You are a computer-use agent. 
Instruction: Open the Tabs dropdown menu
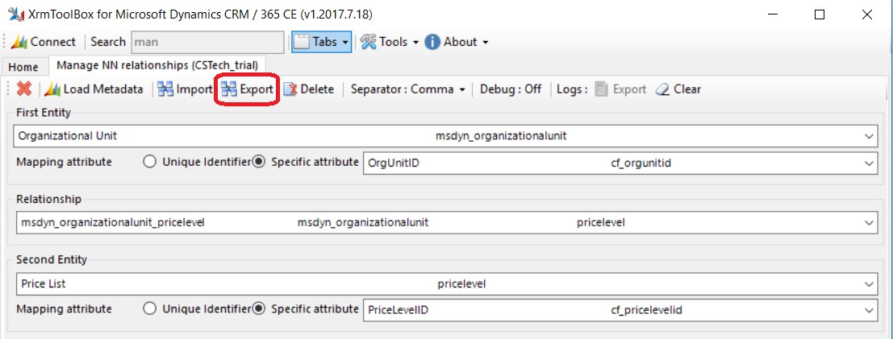click(321, 42)
